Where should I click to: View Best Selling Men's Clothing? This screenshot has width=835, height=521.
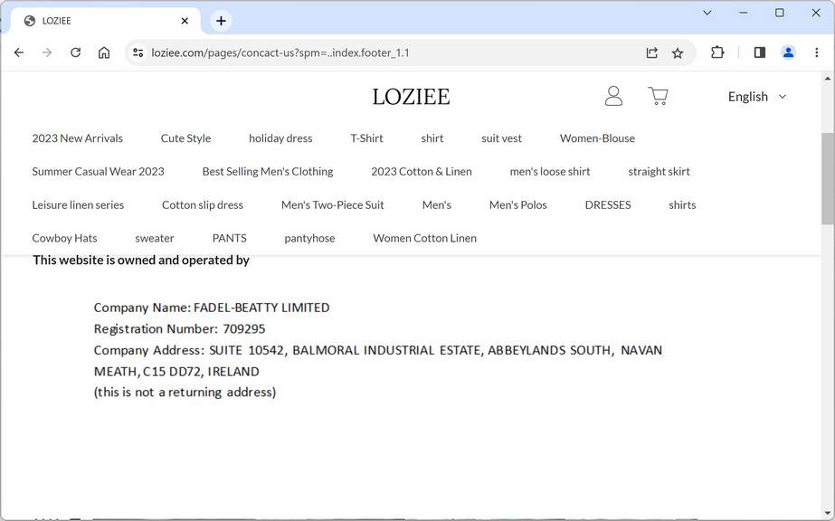pyautogui.click(x=268, y=171)
